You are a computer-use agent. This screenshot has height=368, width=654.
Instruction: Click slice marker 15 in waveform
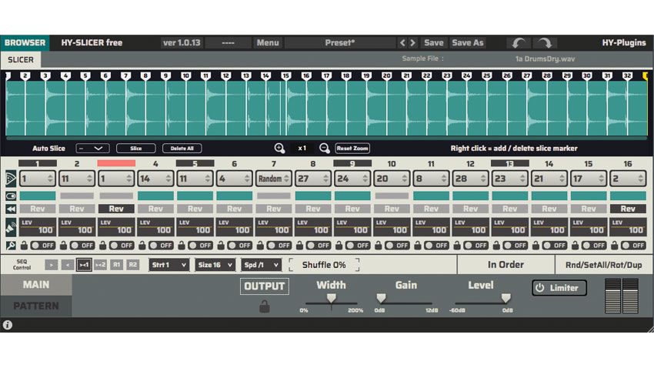click(285, 75)
